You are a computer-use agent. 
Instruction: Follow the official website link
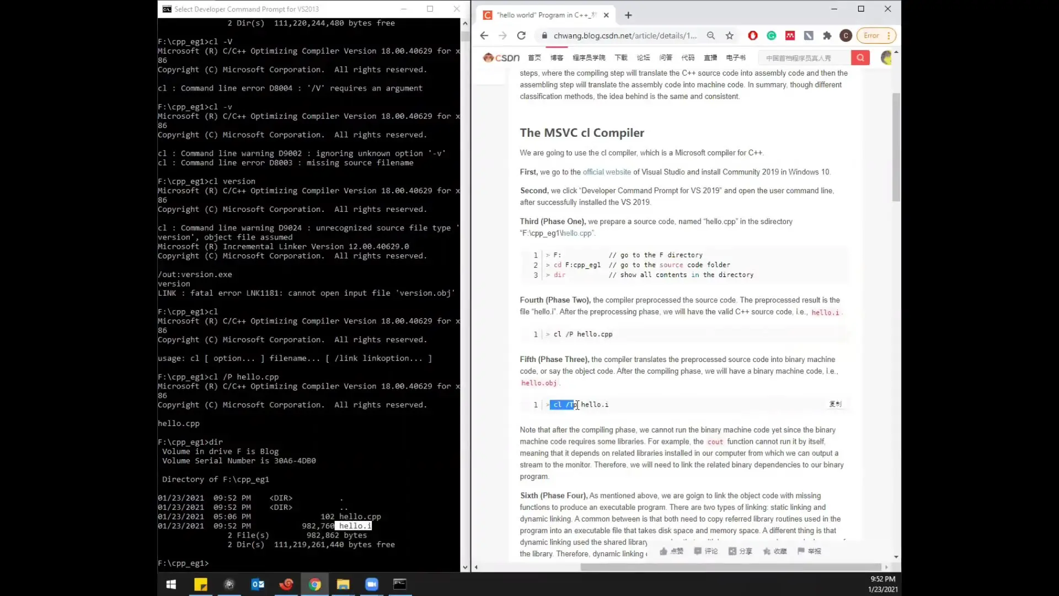(x=607, y=172)
